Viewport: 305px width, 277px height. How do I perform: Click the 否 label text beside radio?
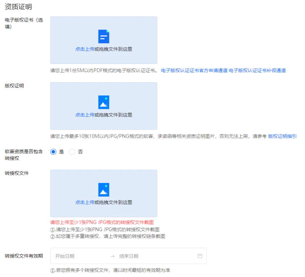[x=80, y=152]
